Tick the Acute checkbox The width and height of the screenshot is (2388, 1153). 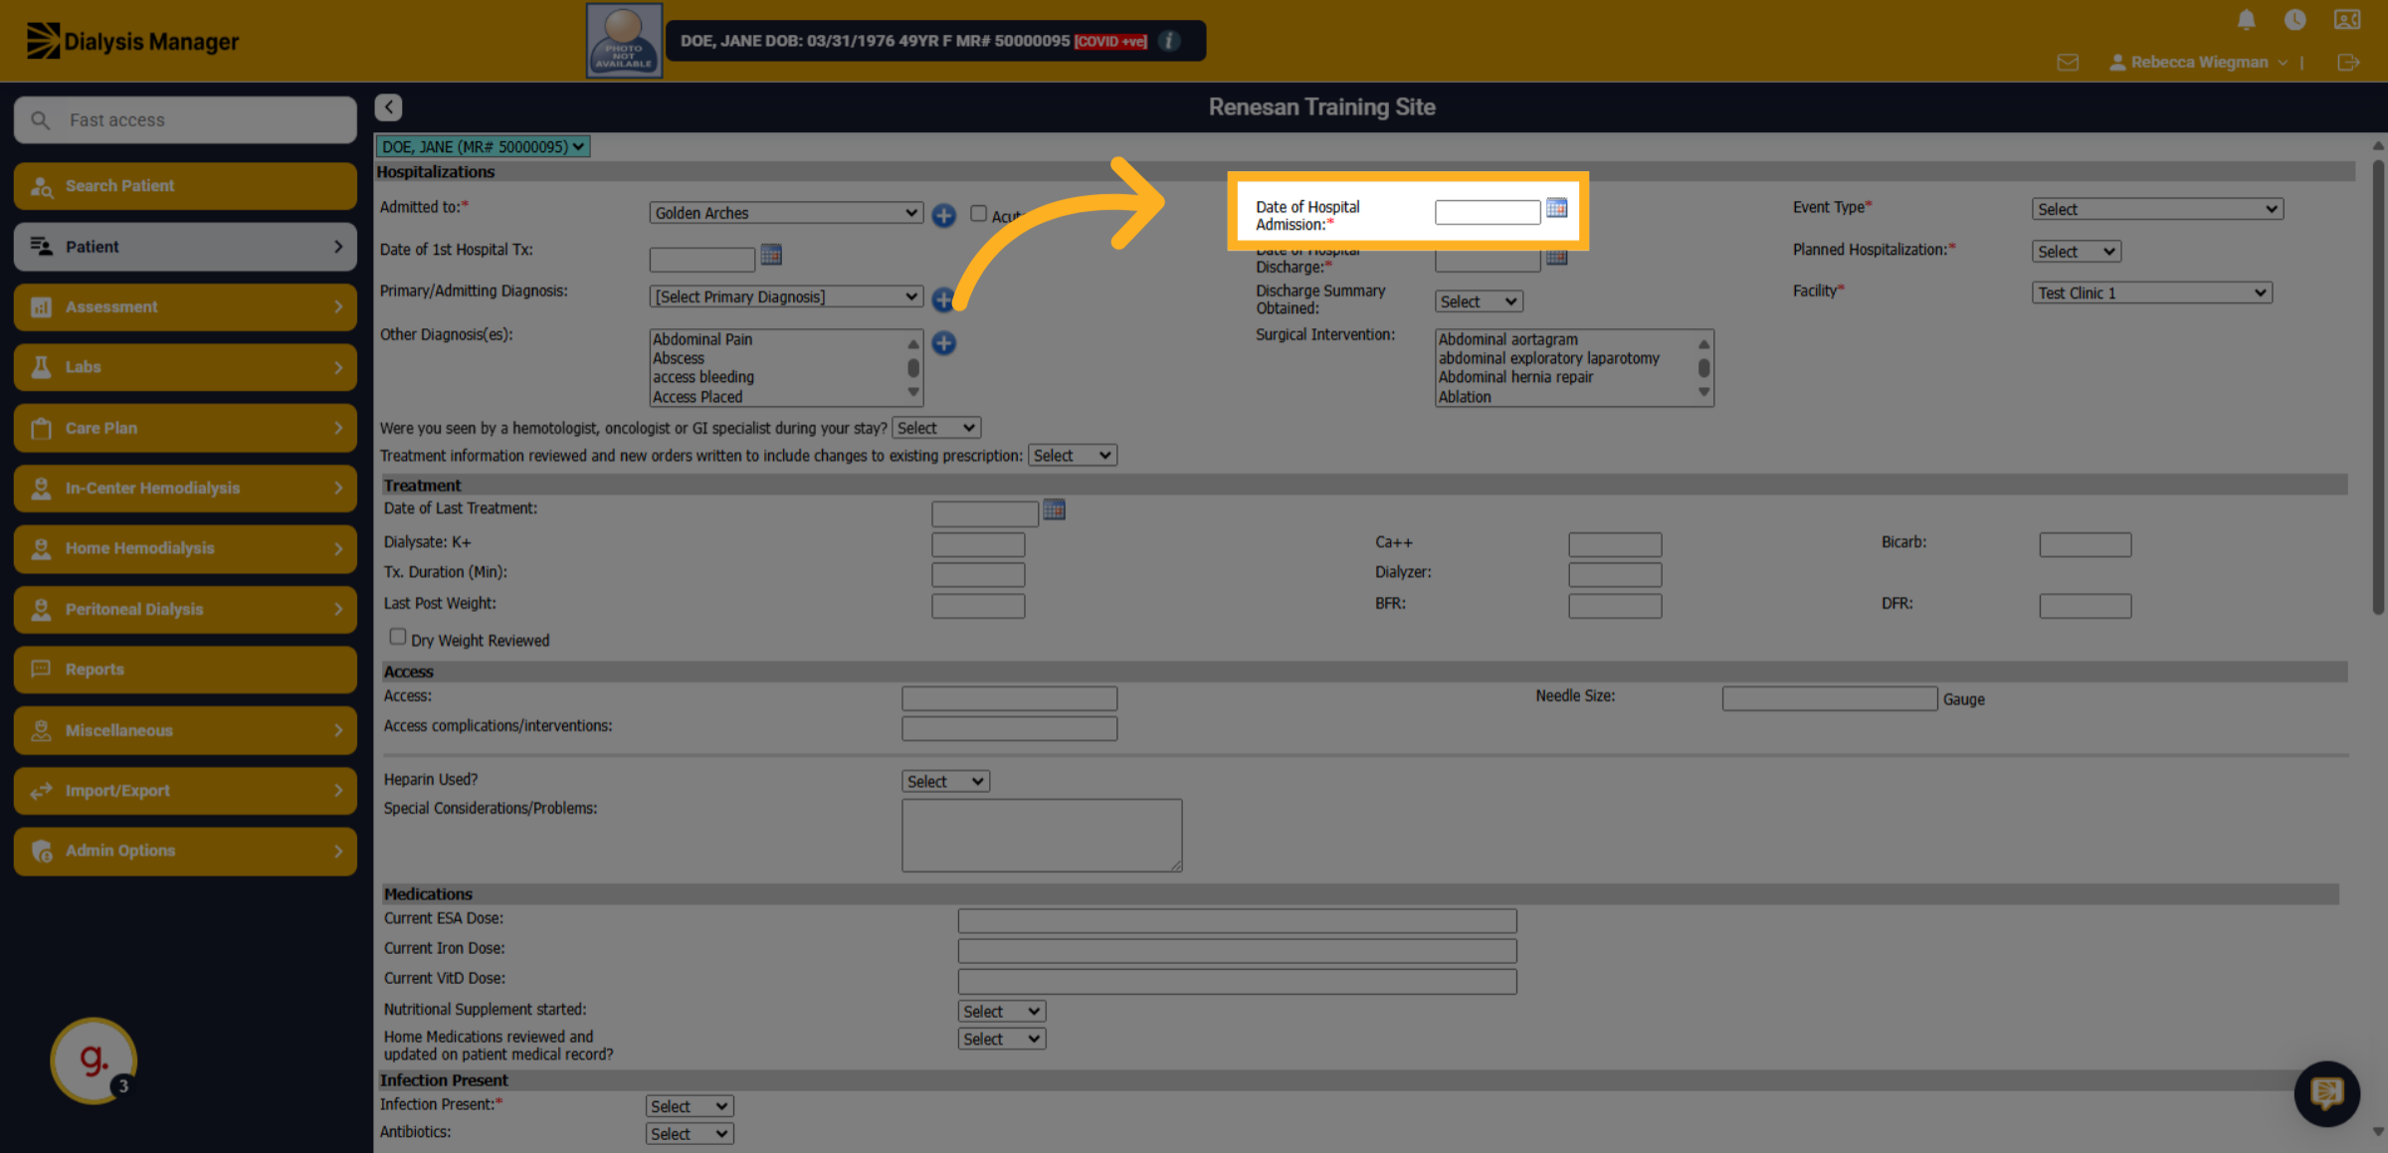(978, 213)
